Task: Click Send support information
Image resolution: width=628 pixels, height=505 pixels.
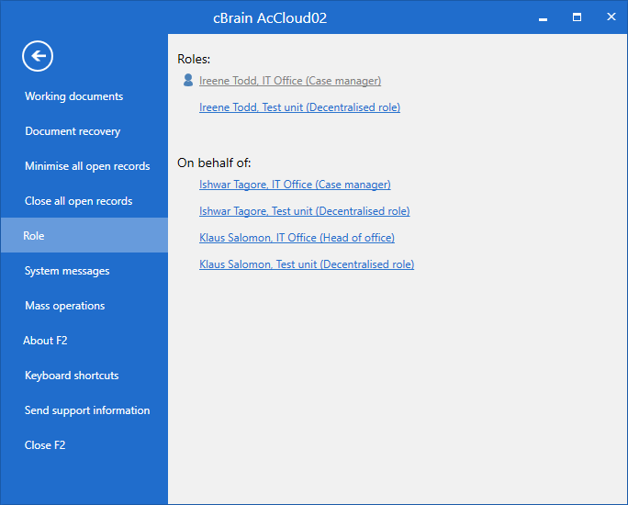Action: click(x=87, y=410)
